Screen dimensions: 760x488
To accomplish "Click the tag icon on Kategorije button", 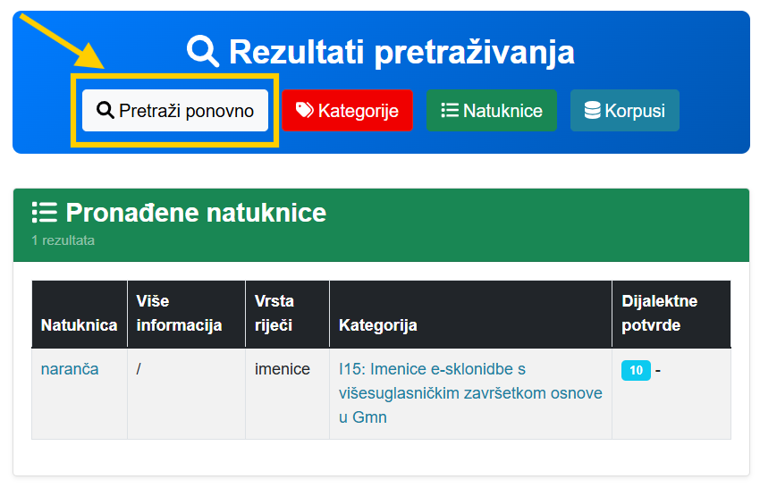I will 305,111.
